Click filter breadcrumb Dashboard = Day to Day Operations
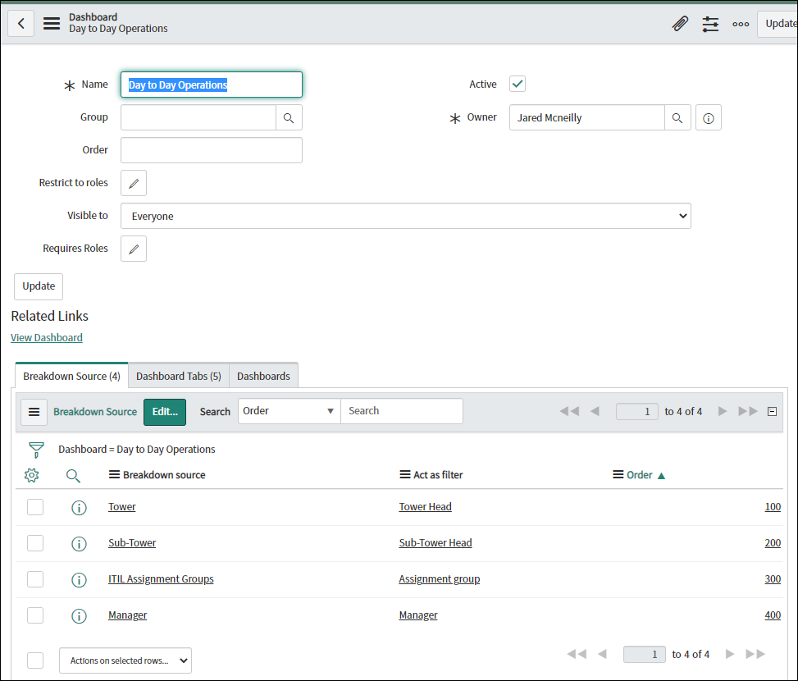 [x=137, y=450]
